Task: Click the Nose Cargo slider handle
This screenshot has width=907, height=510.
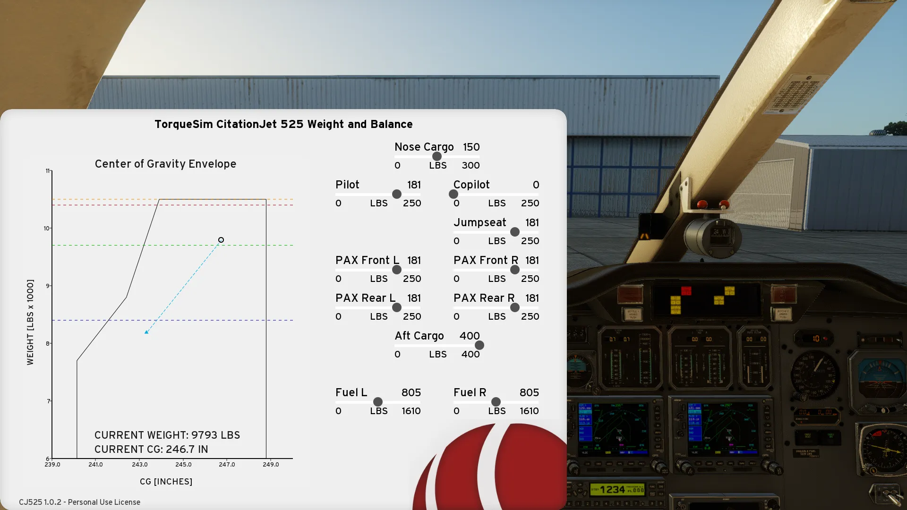Action: (x=437, y=156)
